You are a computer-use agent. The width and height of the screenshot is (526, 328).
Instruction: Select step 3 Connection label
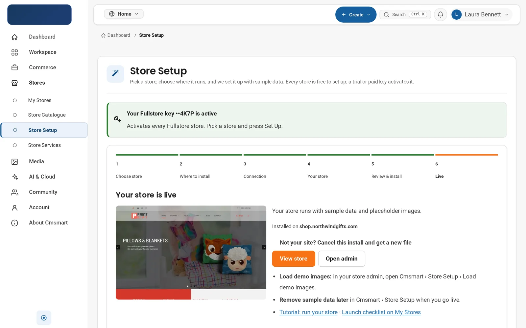[x=255, y=176]
